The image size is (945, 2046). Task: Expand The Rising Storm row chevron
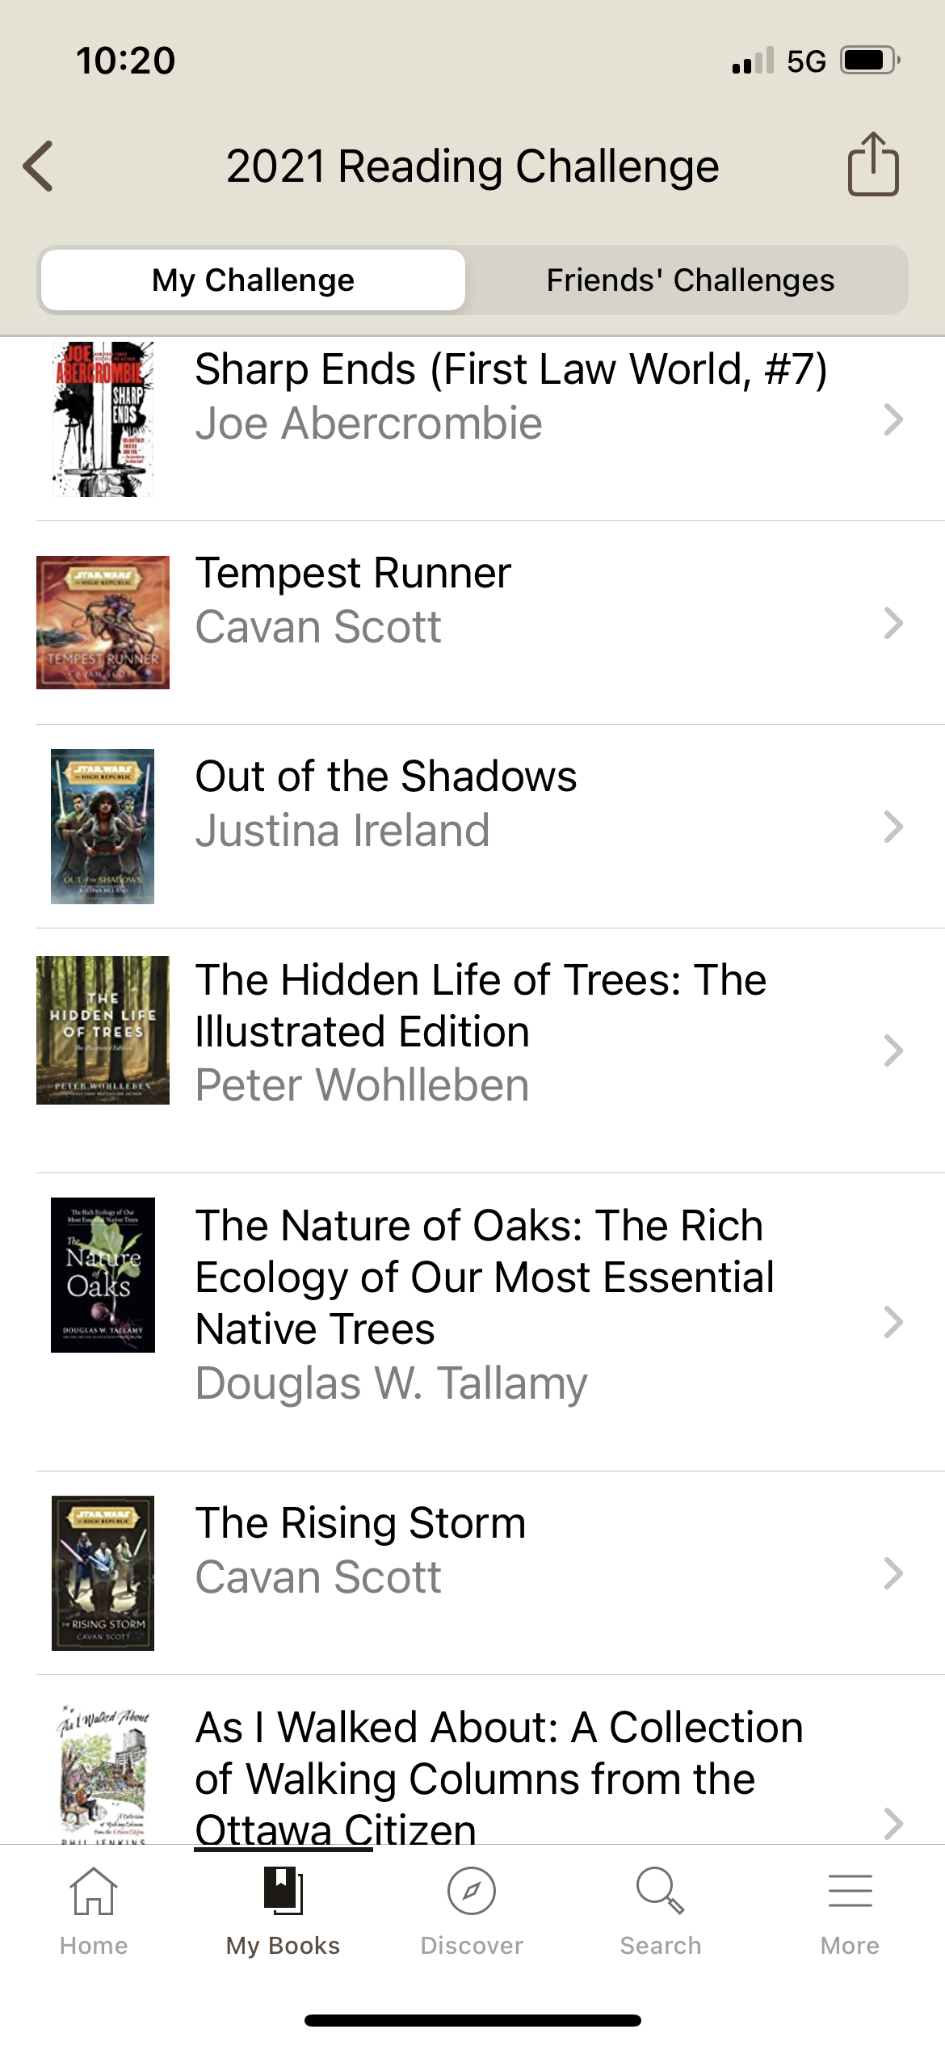tap(892, 1573)
